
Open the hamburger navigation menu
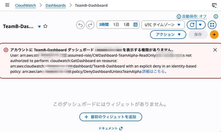coord(7,5)
